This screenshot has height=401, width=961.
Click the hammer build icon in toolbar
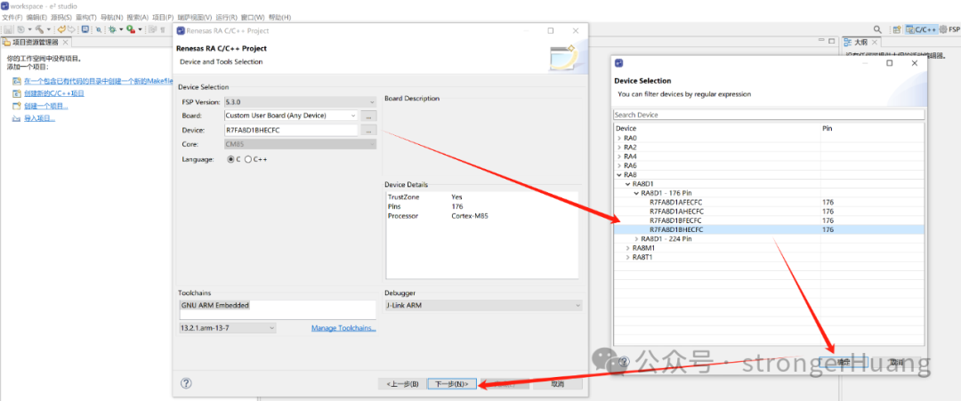(39, 29)
